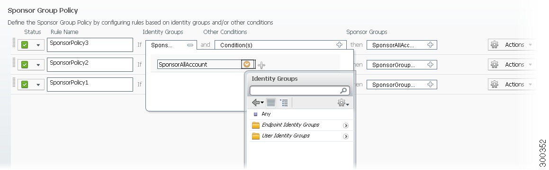Viewport: 549px width, 170px height.
Task: Open the SponsorAllAccount dropdown arrow
Action: pos(247,64)
